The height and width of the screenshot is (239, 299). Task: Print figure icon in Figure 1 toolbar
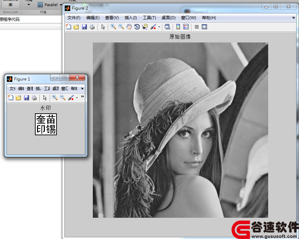click(x=34, y=98)
